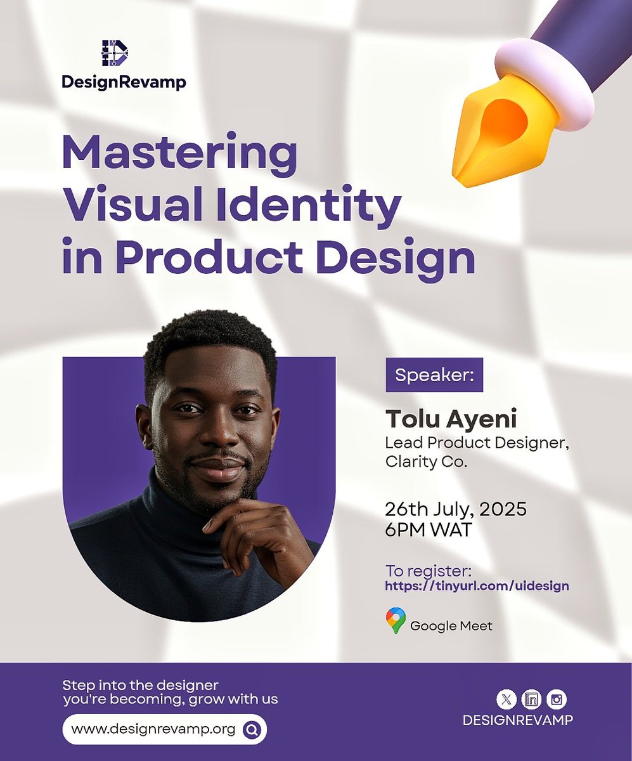The height and width of the screenshot is (761, 632).
Task: Click the X (Twitter) social icon
Action: pos(505,700)
